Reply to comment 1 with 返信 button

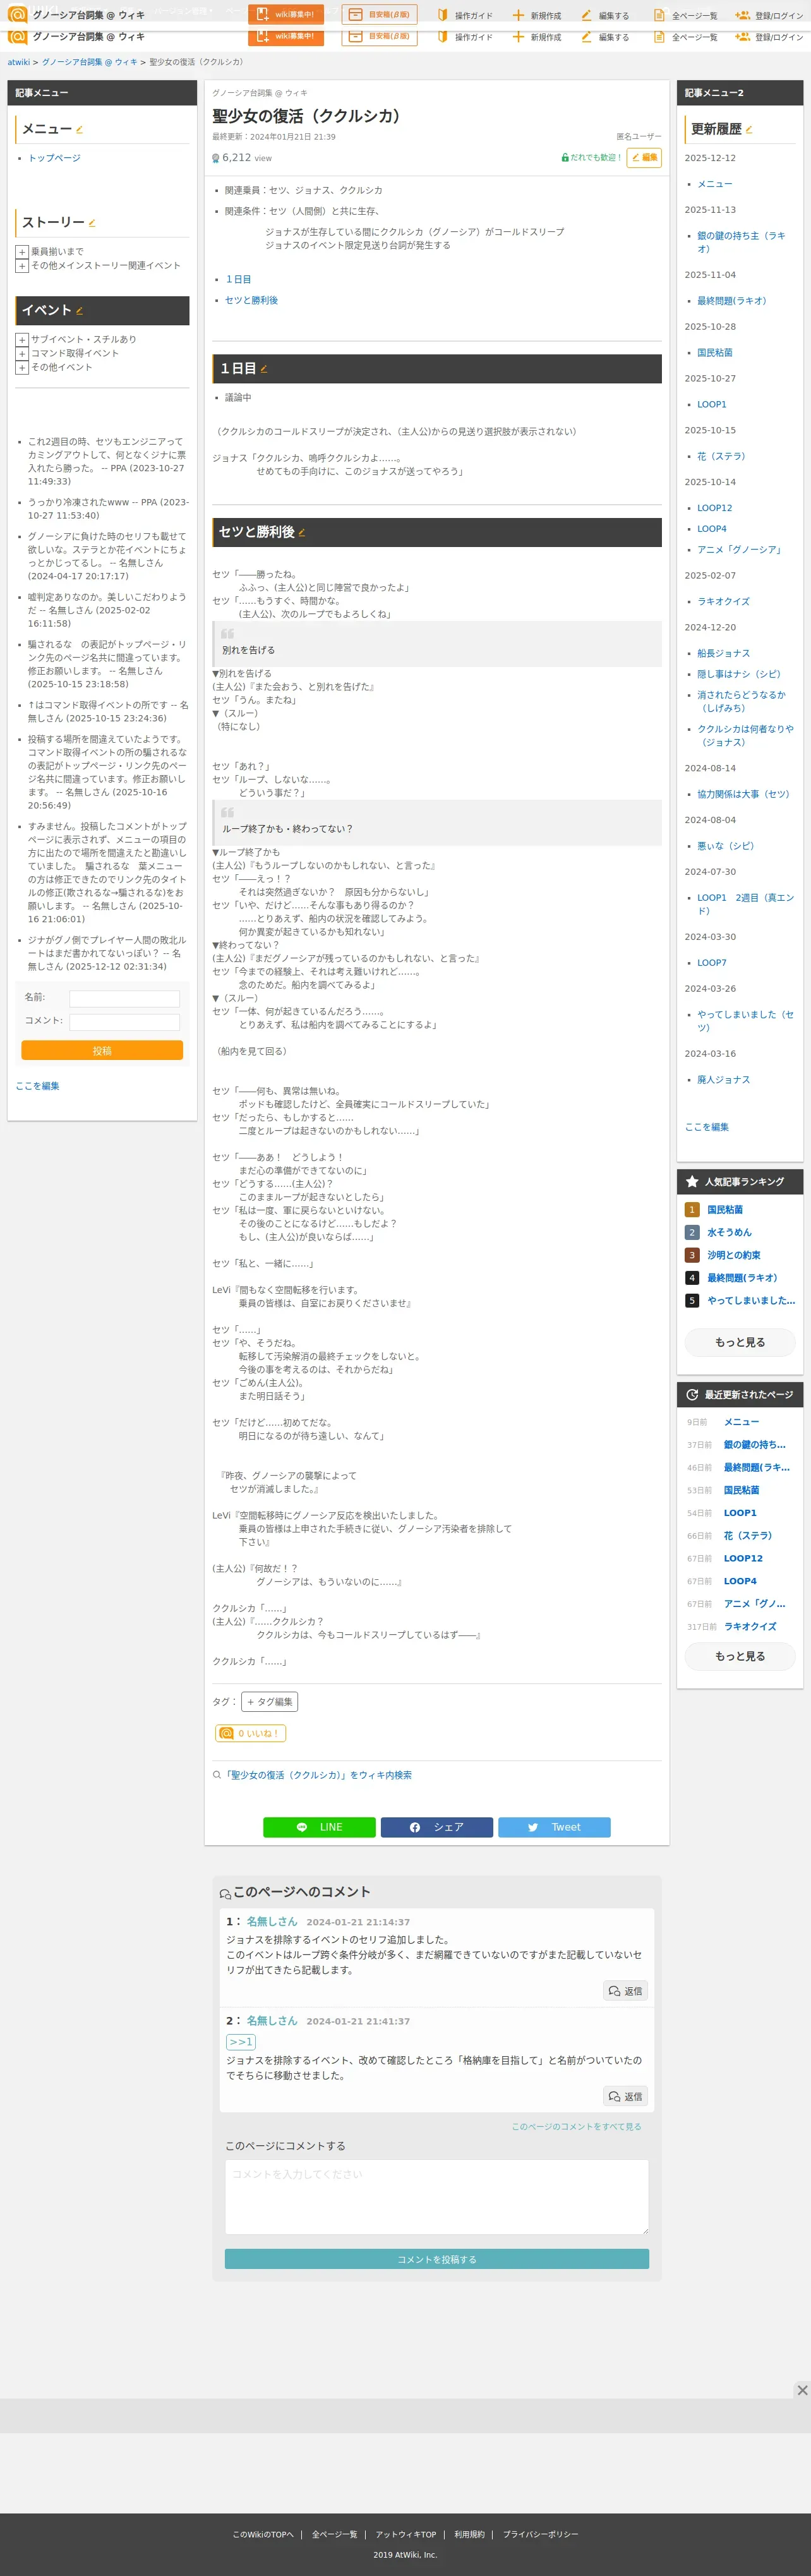pos(626,1991)
